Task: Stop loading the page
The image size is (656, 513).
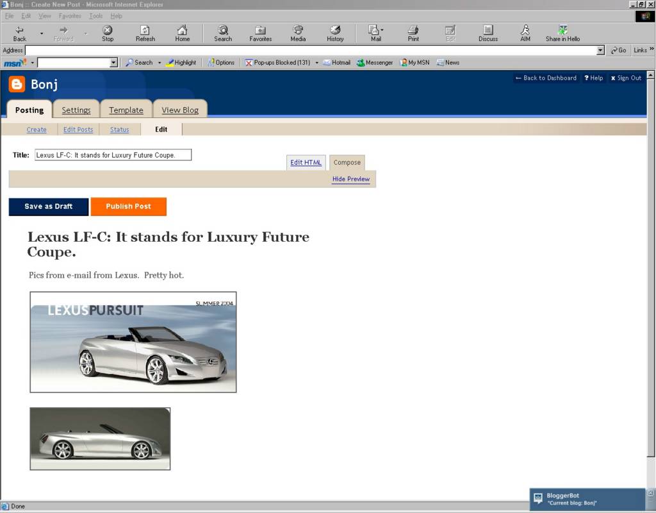Action: pos(108,33)
